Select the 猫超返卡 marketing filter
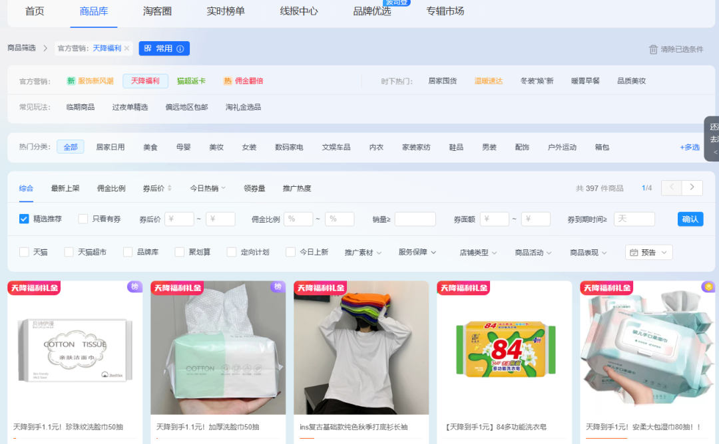The image size is (719, 444). click(191, 81)
